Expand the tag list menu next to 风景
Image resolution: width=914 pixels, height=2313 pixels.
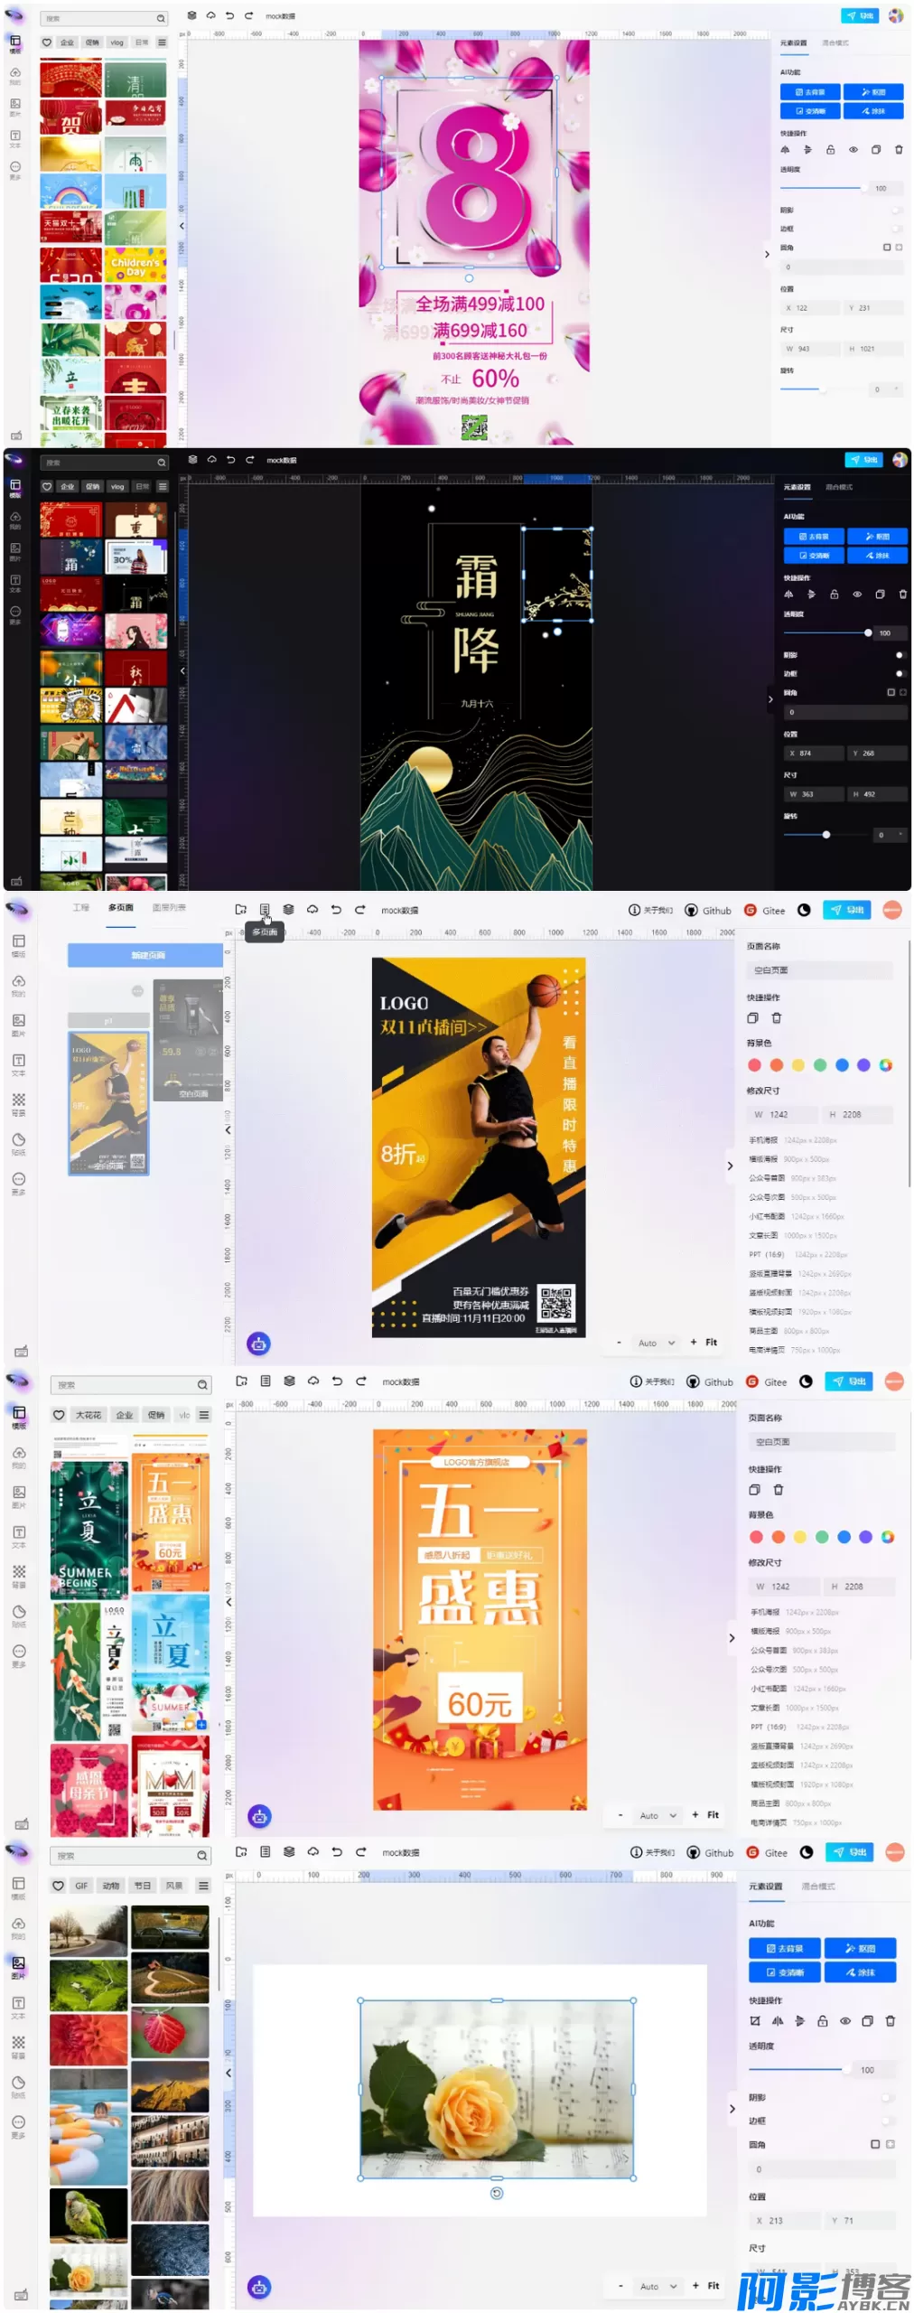pos(203,1885)
